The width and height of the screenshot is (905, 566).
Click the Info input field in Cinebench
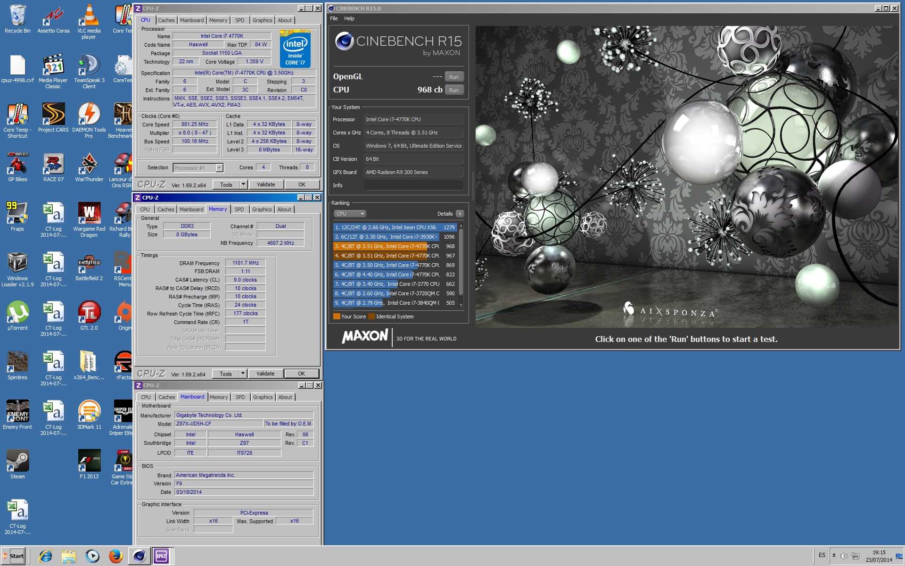coord(413,185)
